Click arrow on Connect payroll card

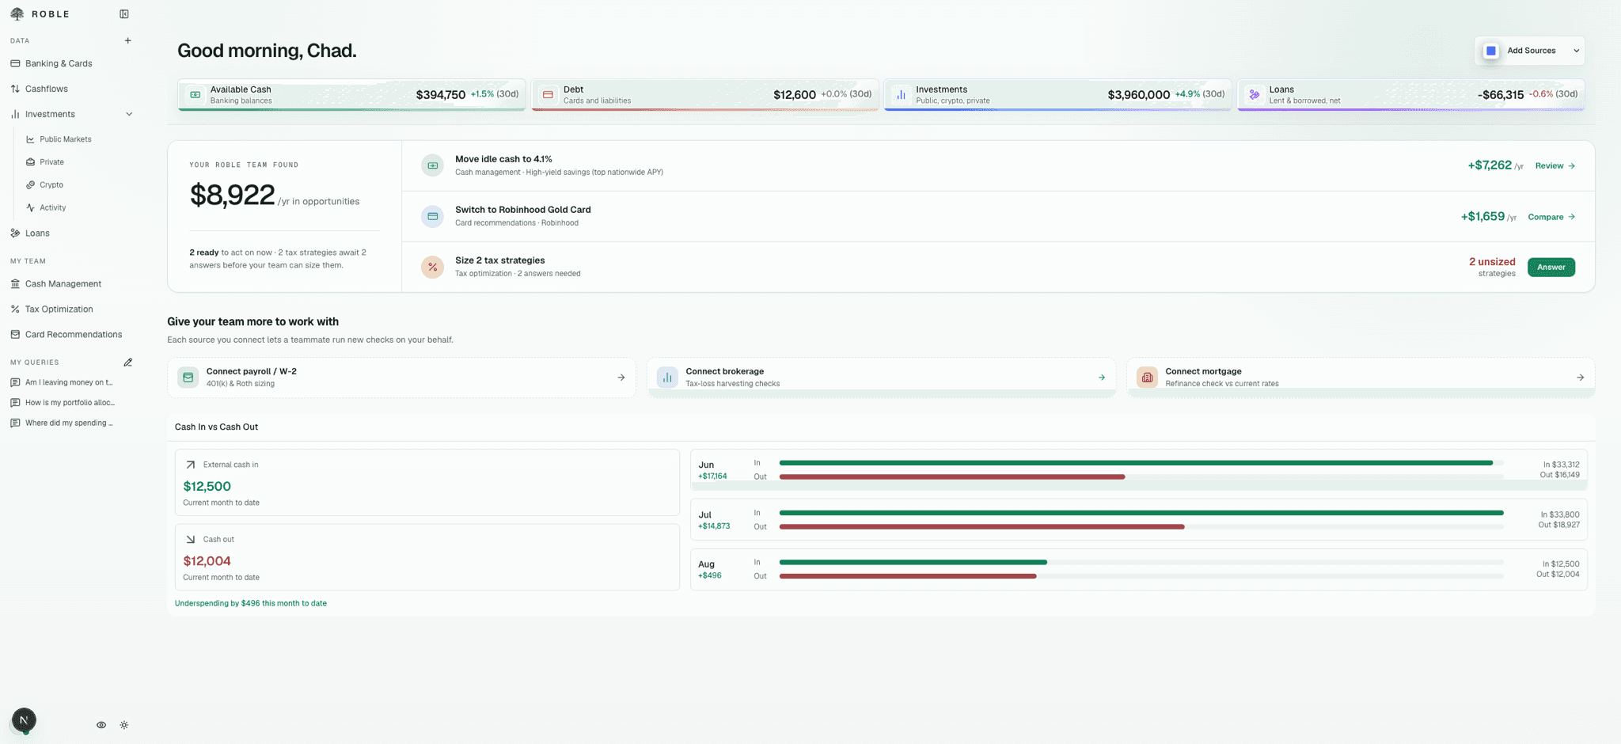click(621, 378)
